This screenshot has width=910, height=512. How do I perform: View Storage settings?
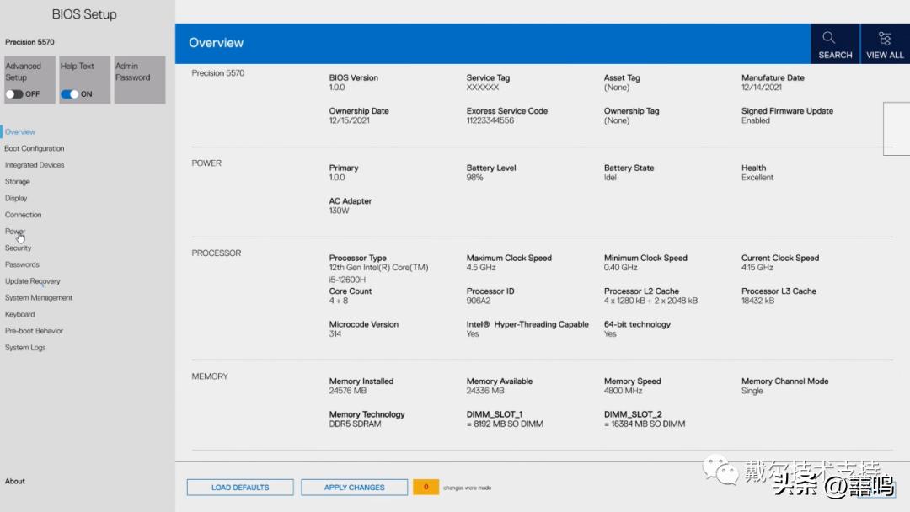(17, 181)
